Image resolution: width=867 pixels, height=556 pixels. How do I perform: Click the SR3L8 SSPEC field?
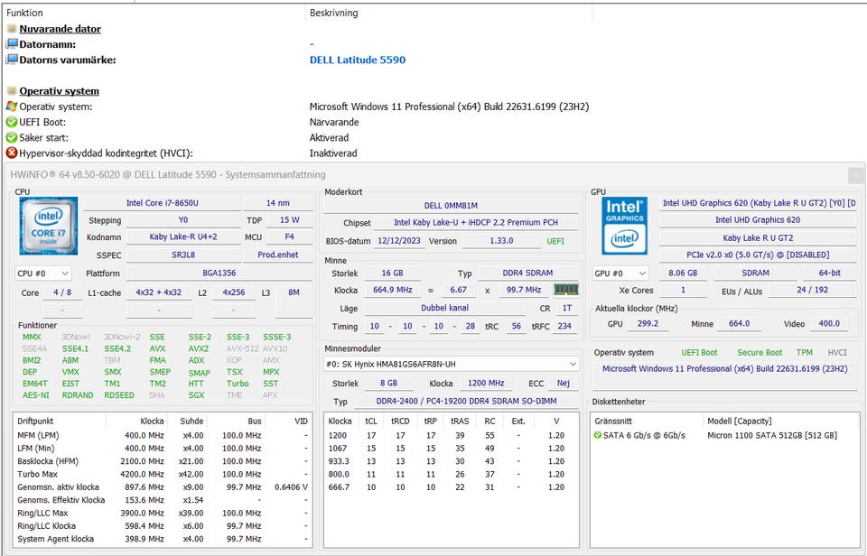click(x=183, y=255)
